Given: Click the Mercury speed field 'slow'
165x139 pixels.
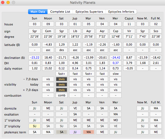Looking at the screenshot, I should click(116, 74).
